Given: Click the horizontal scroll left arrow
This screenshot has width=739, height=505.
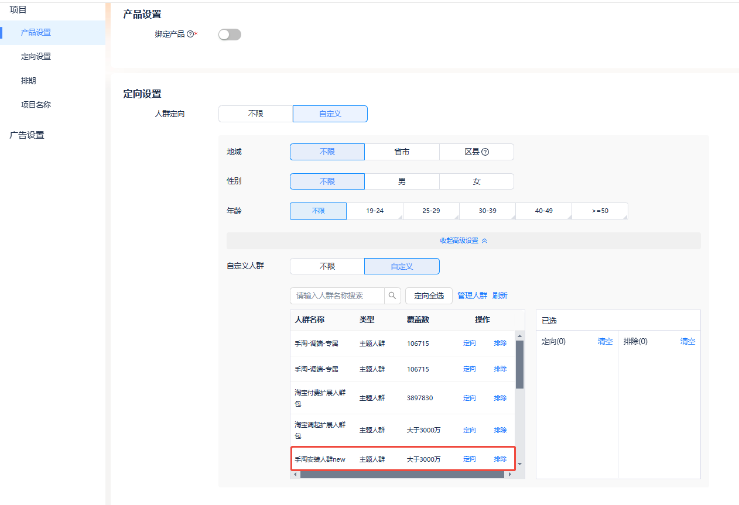Looking at the screenshot, I should tap(296, 475).
